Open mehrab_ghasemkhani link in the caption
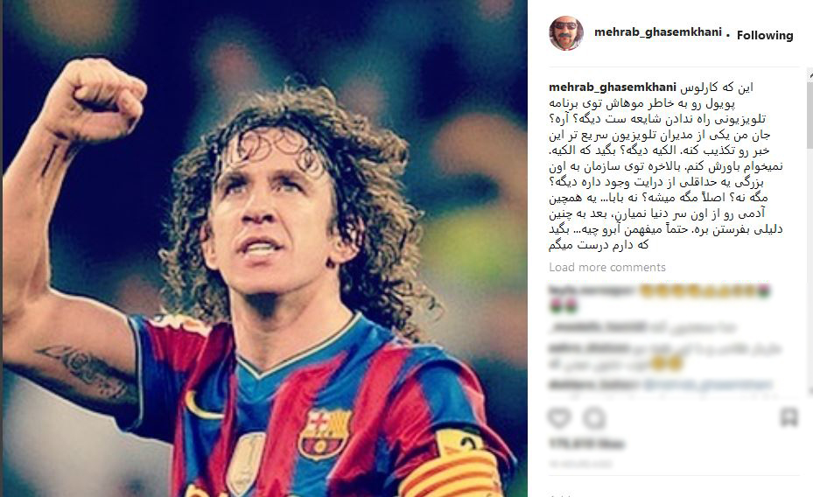Viewport: 813px width, 497px height. (x=613, y=87)
